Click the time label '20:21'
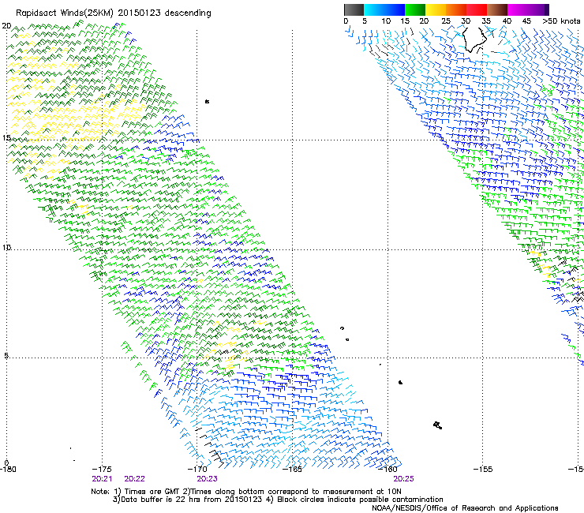This screenshot has width=584, height=513. point(102,479)
